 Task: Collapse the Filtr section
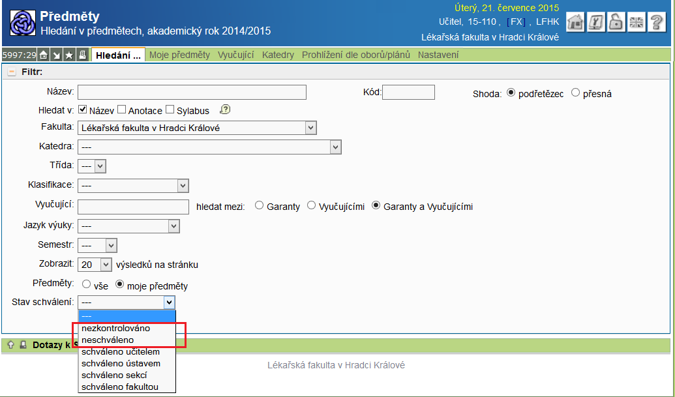click(11, 72)
